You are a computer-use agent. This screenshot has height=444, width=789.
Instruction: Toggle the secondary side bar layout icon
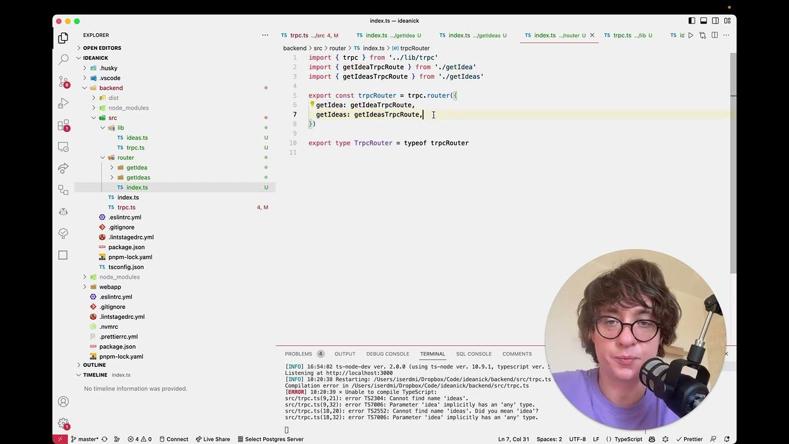click(715, 21)
